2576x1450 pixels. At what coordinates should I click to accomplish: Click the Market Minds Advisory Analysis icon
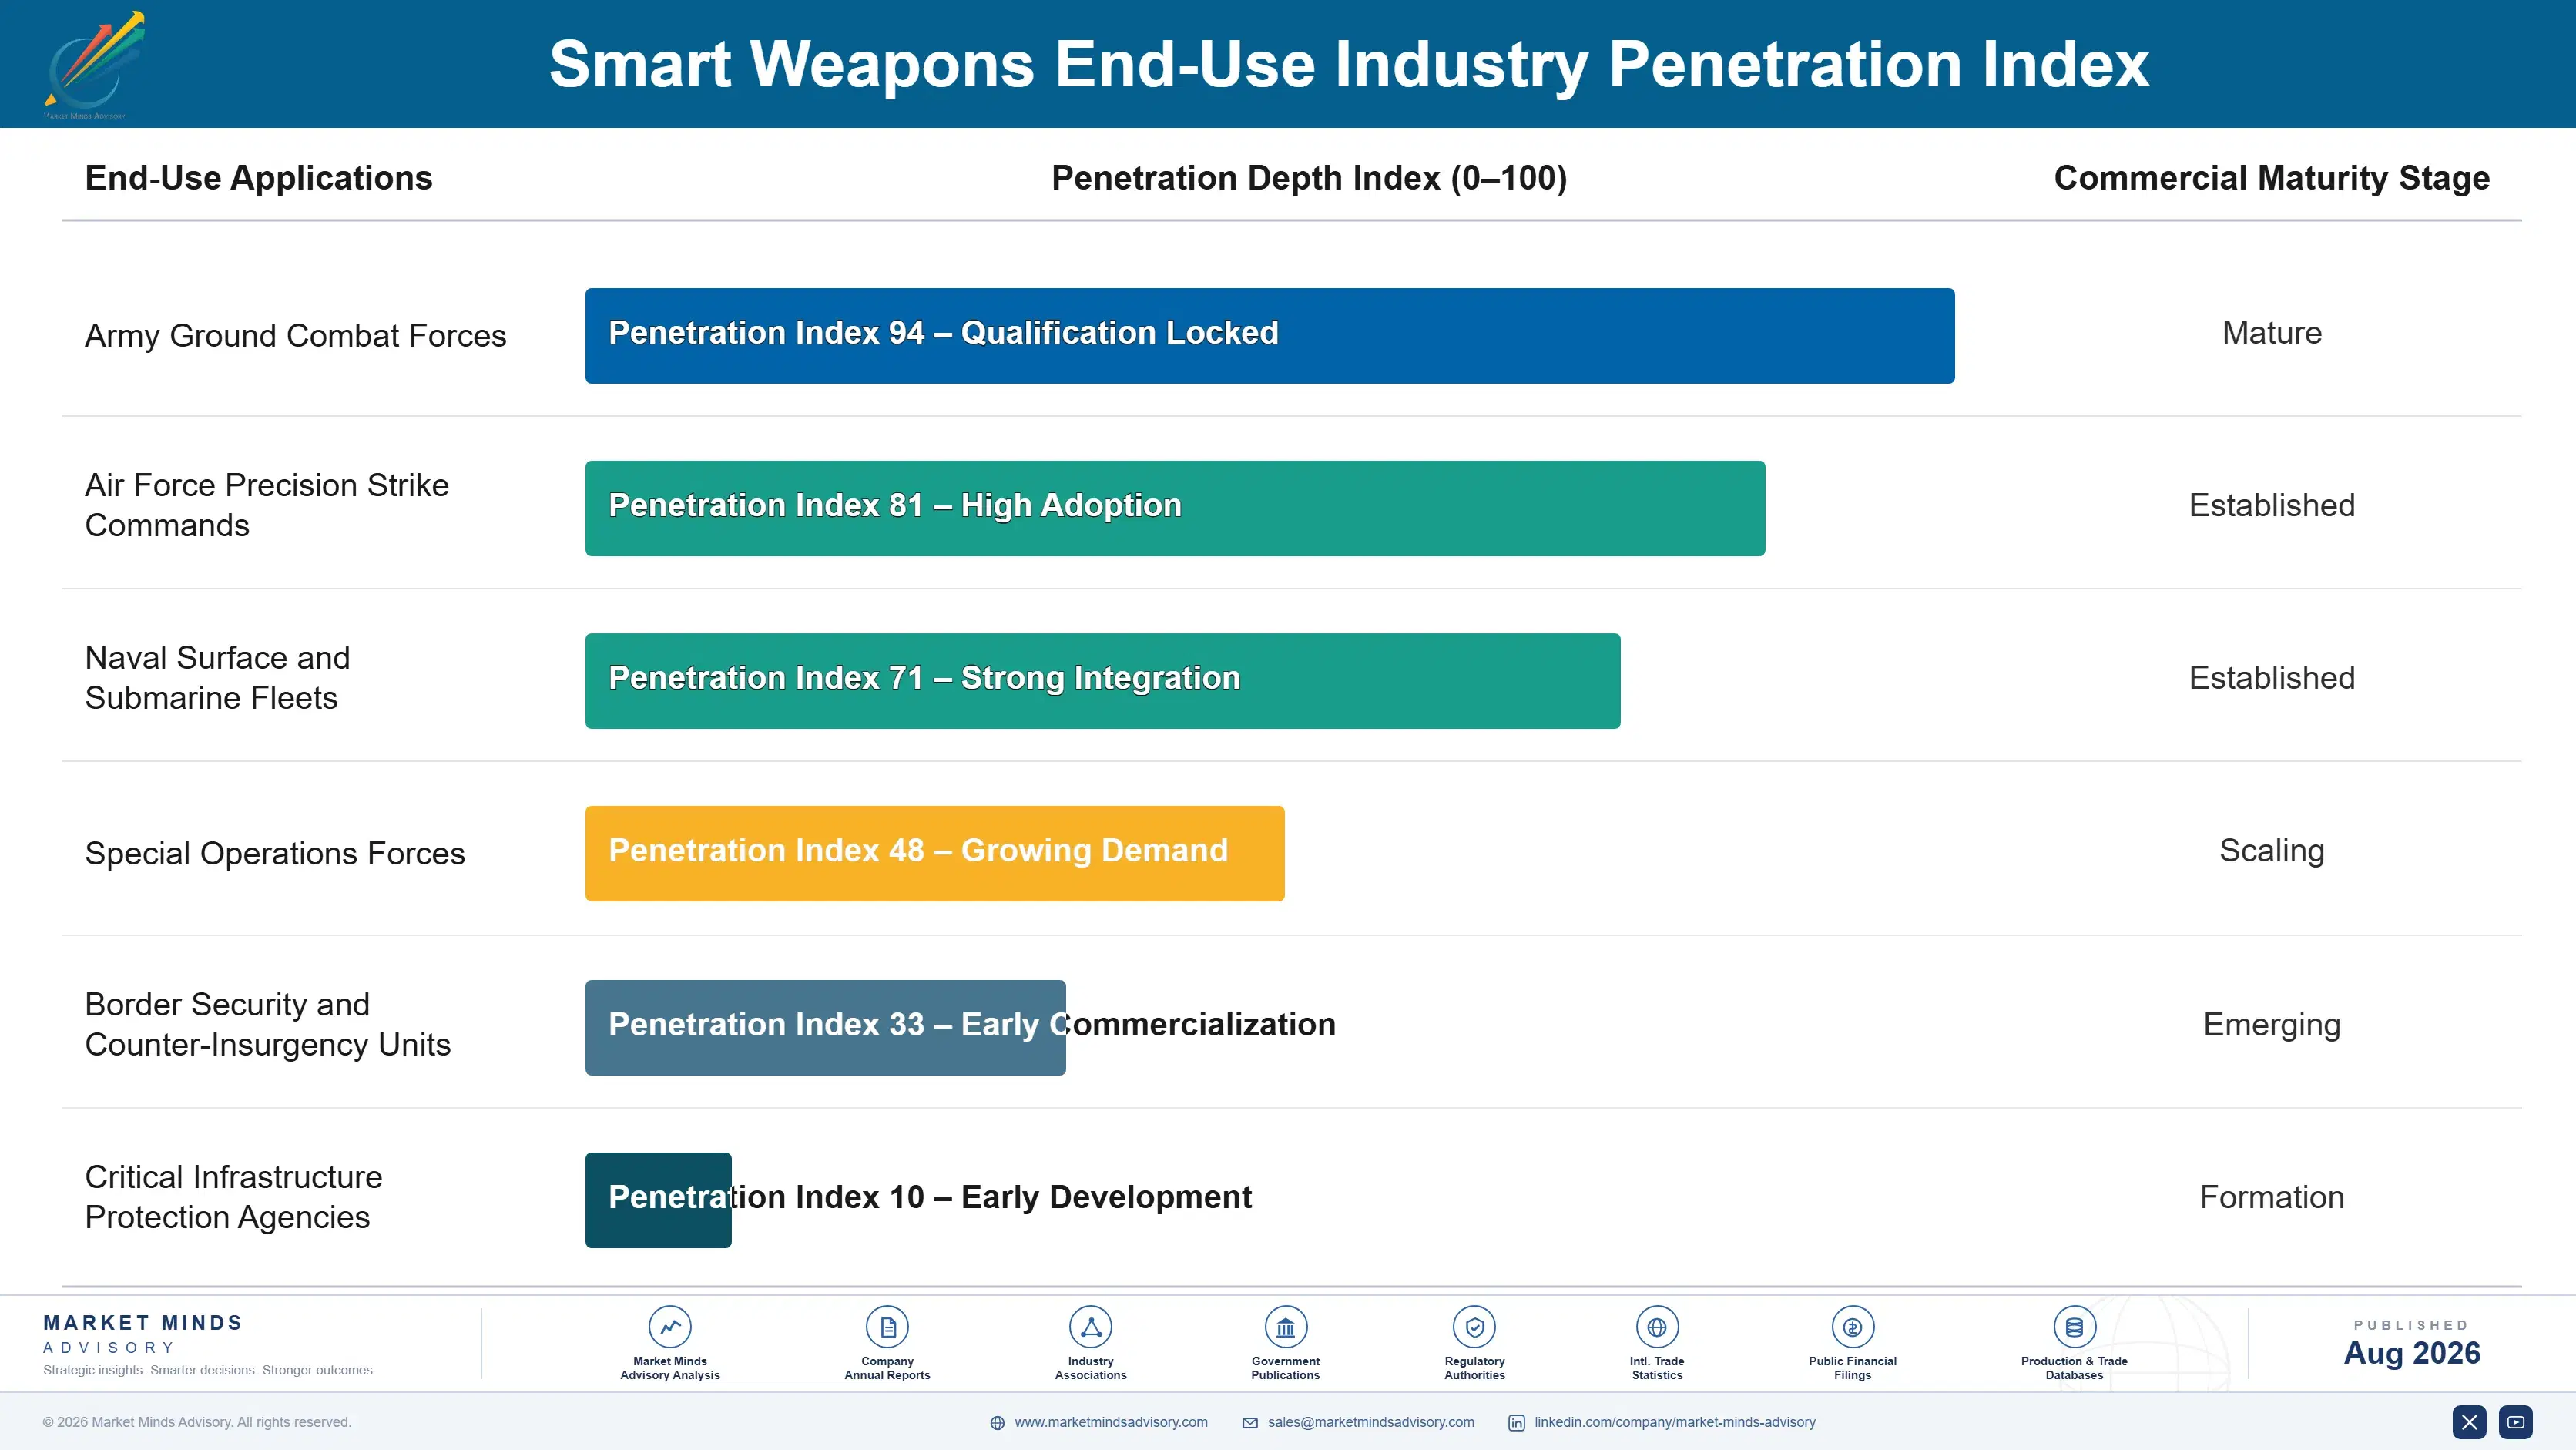point(670,1327)
